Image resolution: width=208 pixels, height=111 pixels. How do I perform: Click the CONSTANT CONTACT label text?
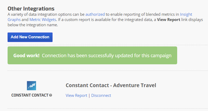click(x=30, y=95)
